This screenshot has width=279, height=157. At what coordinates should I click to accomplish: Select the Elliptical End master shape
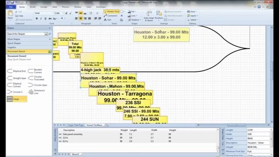click(x=17, y=71)
